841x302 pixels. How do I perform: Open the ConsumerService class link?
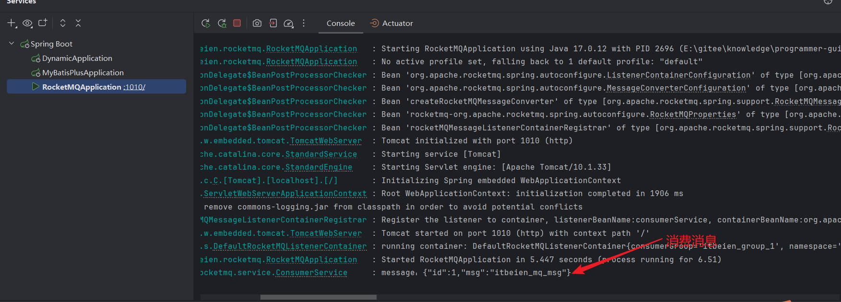[x=311, y=273]
